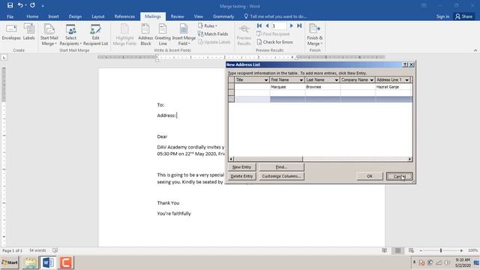Open the Match Fields tool
Image resolution: width=480 pixels, height=270 pixels.
pos(213,34)
